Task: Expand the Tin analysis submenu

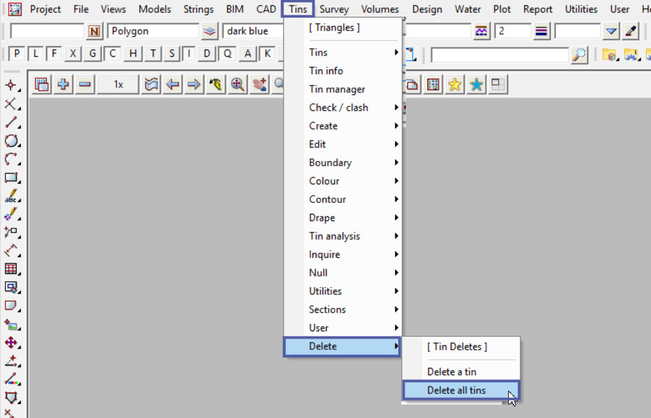Action: click(343, 236)
